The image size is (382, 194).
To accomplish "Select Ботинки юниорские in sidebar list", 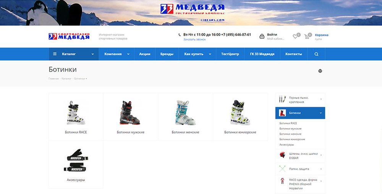I will coord(292,139).
